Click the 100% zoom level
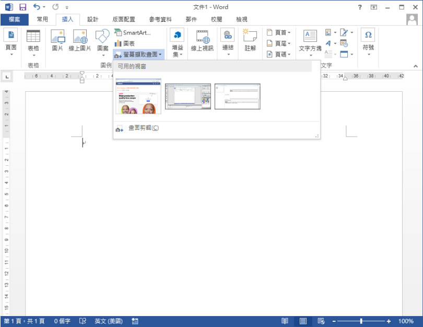423x327 pixels. click(x=406, y=321)
